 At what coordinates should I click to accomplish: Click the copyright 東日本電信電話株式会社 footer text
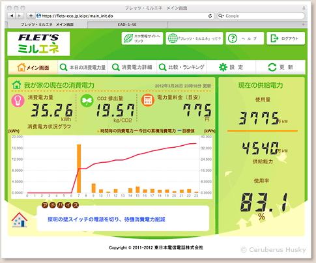pyautogui.click(x=156, y=247)
